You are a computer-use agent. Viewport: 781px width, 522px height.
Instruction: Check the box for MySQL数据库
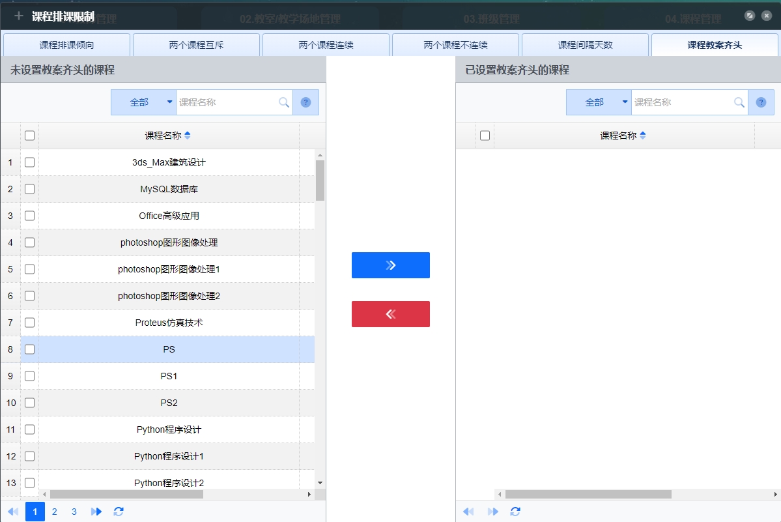[29, 189]
